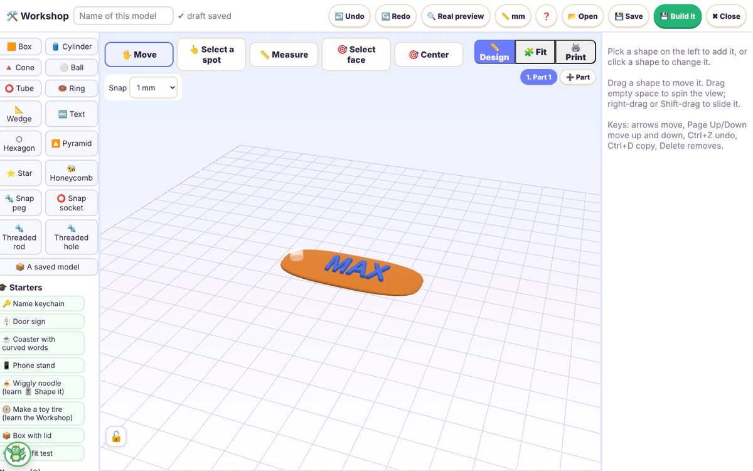Image resolution: width=753 pixels, height=471 pixels.
Task: Activate the Measure tool
Action: pos(284,55)
